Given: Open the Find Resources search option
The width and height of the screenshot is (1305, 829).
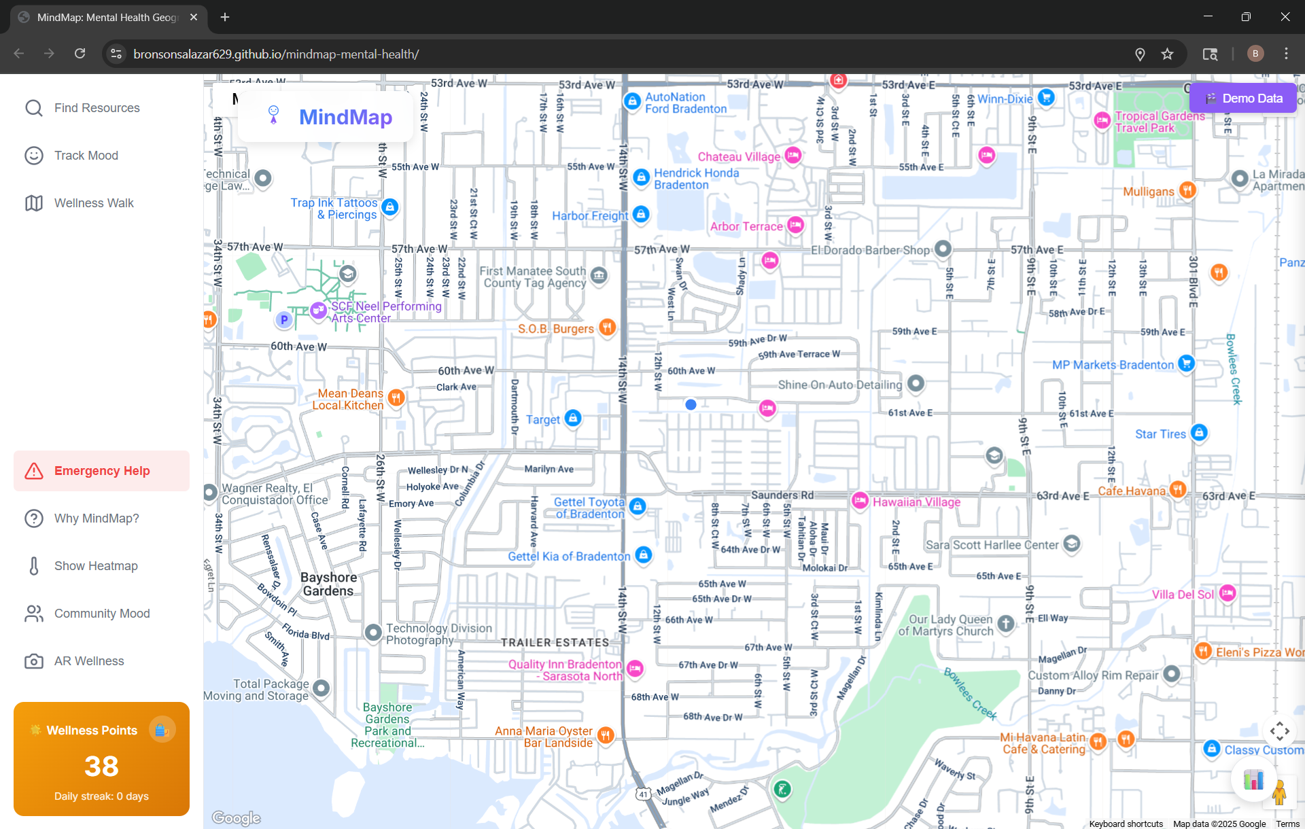Looking at the screenshot, I should [97, 108].
